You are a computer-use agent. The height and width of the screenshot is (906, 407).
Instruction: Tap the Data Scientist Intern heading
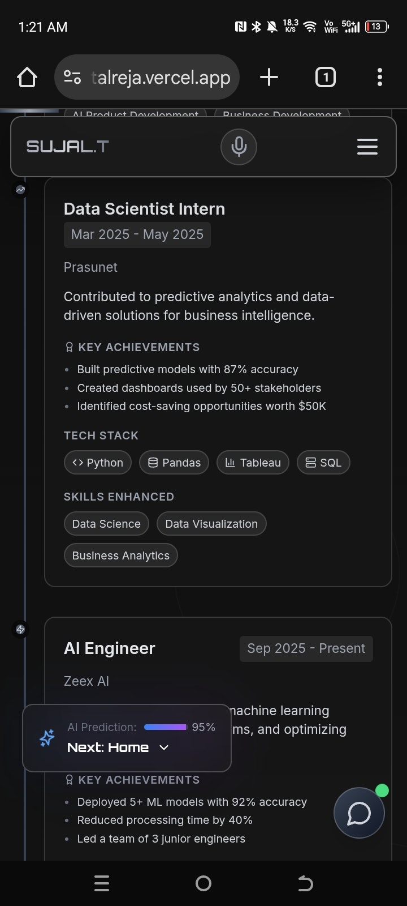144,209
